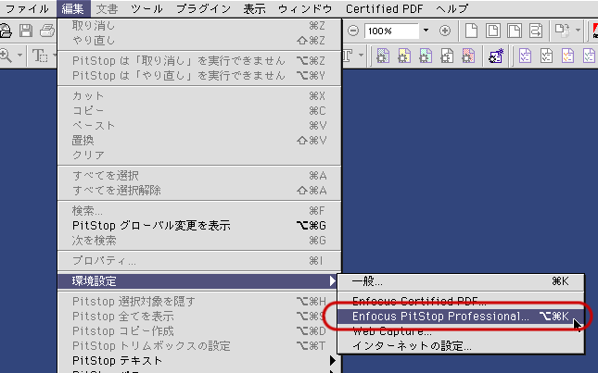Click PitStop トリムボックスの設定 menu item
The width and height of the screenshot is (598, 373).
click(x=199, y=346)
